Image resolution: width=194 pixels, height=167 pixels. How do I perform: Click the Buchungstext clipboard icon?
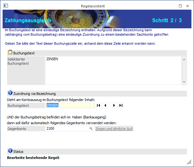[10, 52]
